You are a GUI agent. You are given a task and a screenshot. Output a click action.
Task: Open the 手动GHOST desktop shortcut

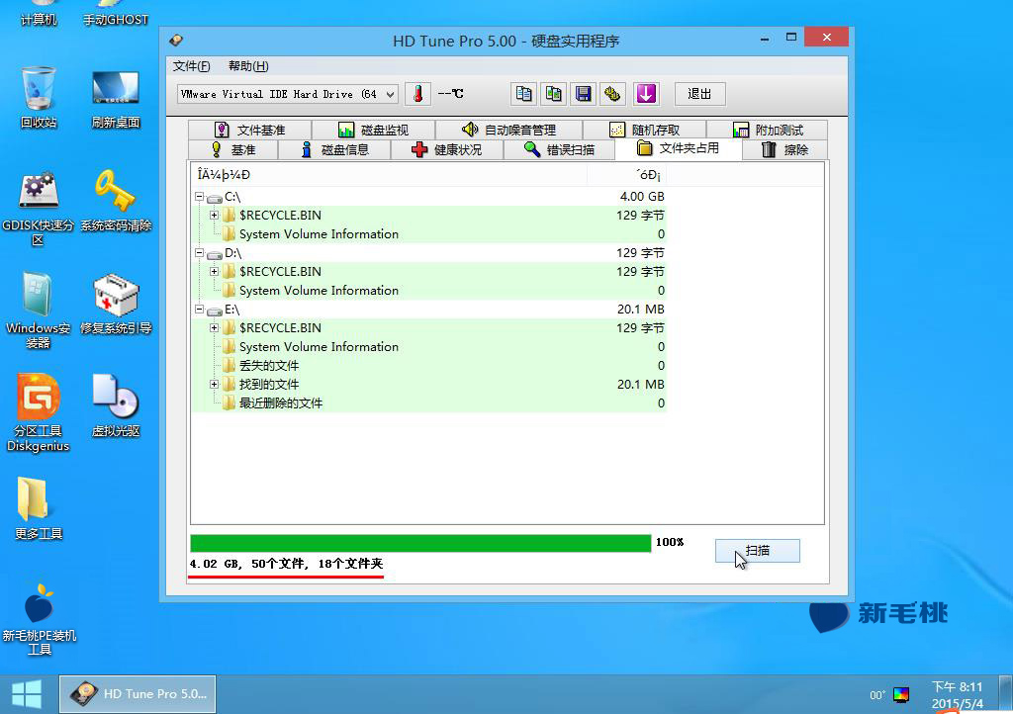[116, 14]
